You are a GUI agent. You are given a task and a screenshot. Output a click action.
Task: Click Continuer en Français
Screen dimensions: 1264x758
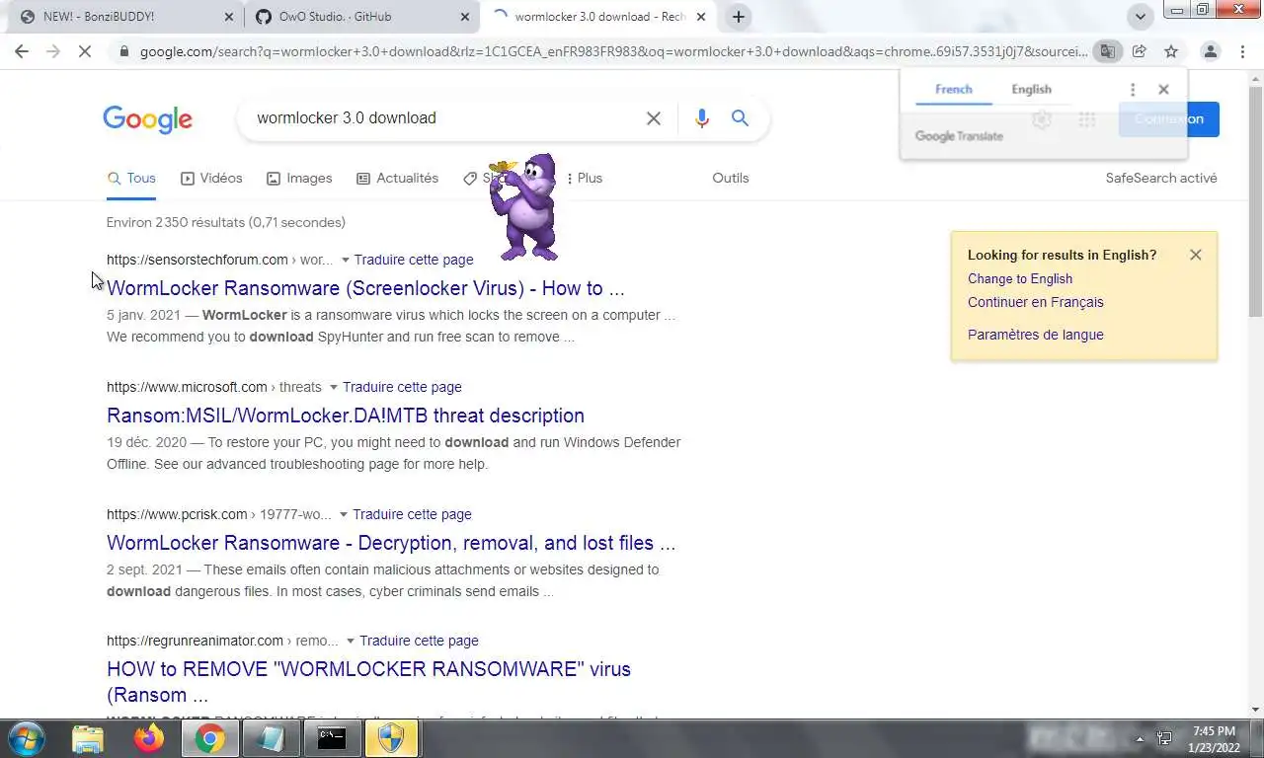[x=1036, y=302]
